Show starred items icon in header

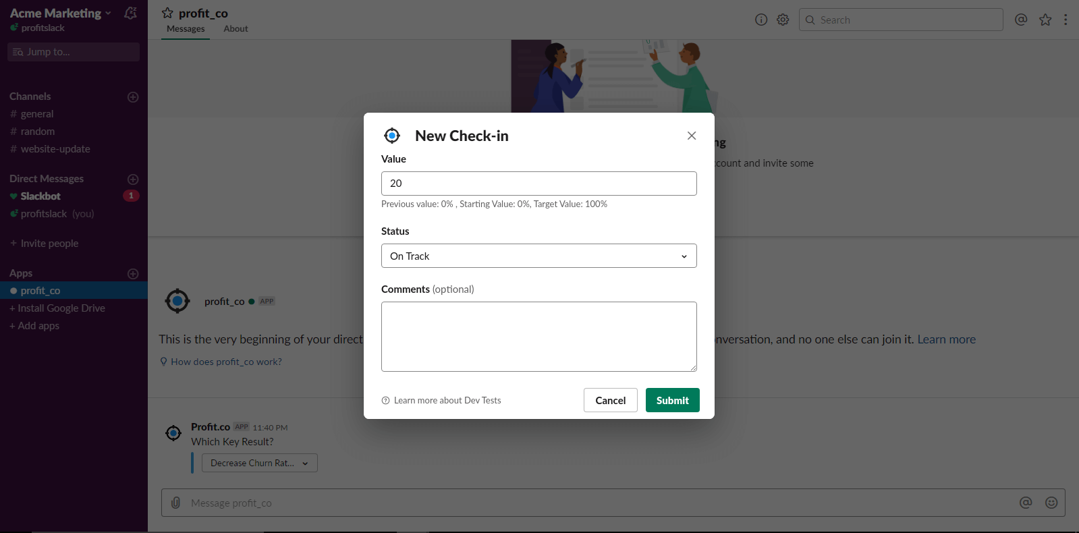tap(1045, 20)
